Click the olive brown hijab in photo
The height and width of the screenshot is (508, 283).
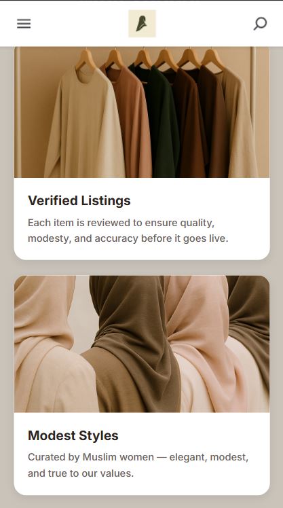coord(133,344)
